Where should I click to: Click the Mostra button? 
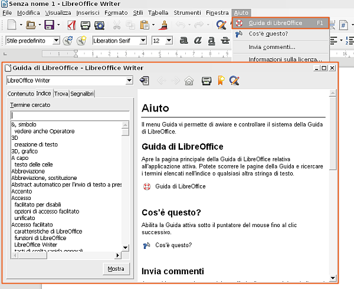(116, 269)
